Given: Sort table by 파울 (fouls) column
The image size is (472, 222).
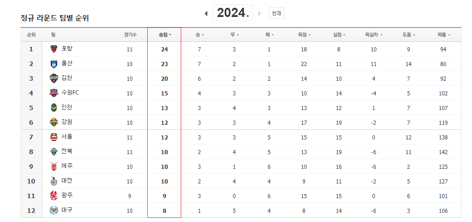Looking at the screenshot, I should tap(444, 35).
